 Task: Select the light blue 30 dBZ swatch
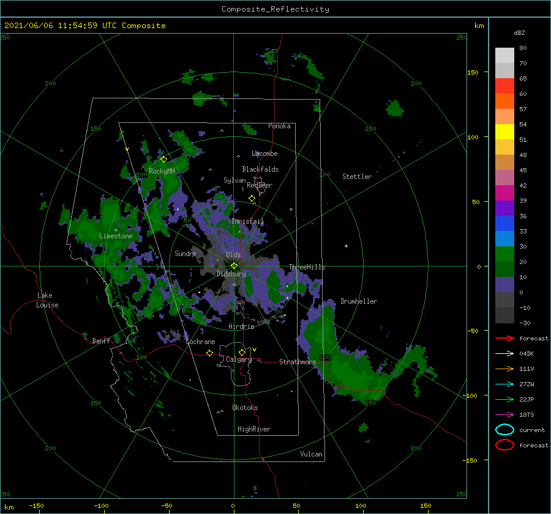tap(504, 238)
